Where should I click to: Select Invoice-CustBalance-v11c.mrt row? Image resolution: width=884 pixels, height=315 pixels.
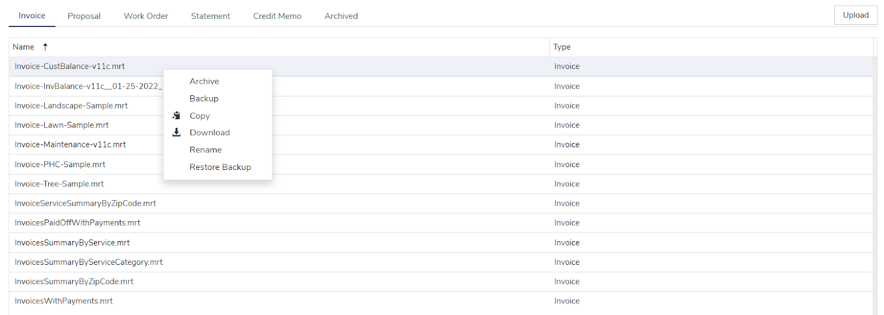pos(441,66)
